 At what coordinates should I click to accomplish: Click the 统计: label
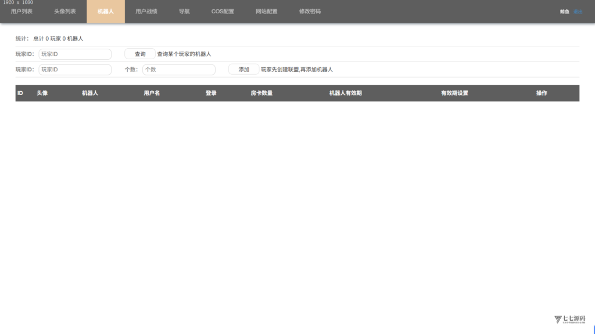23,39
